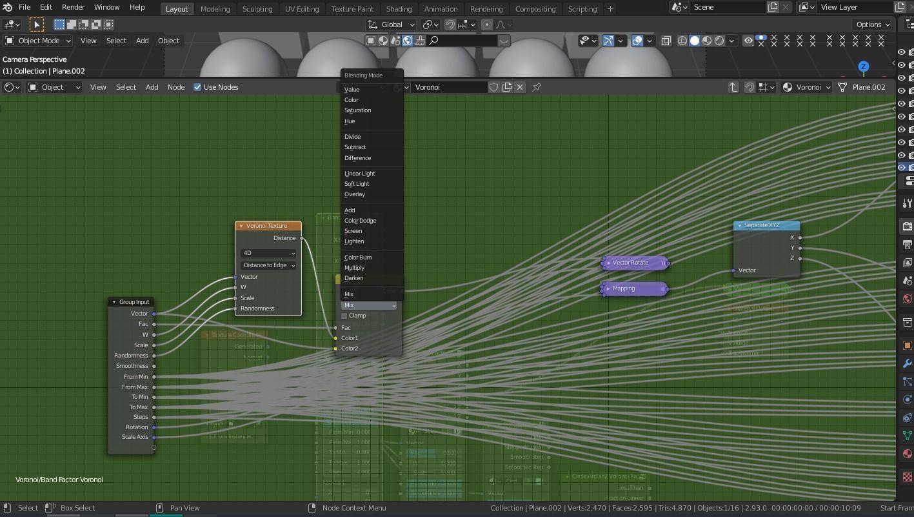Toggle the Clamp checkbox below Mix
Screen dimensions: 914x517
tap(344, 316)
